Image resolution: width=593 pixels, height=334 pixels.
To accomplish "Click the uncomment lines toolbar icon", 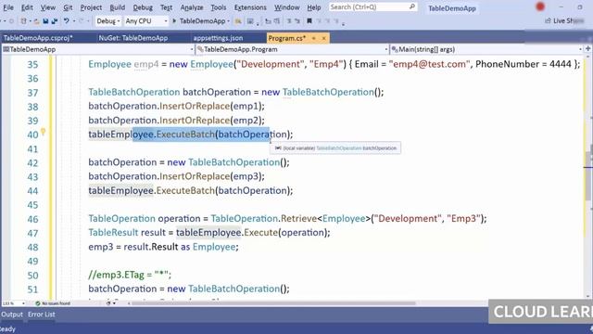I will click(x=297, y=21).
